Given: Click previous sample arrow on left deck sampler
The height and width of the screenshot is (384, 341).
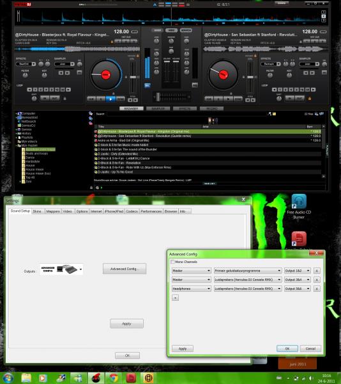Looking at the screenshot, I should pyautogui.click(x=61, y=73).
